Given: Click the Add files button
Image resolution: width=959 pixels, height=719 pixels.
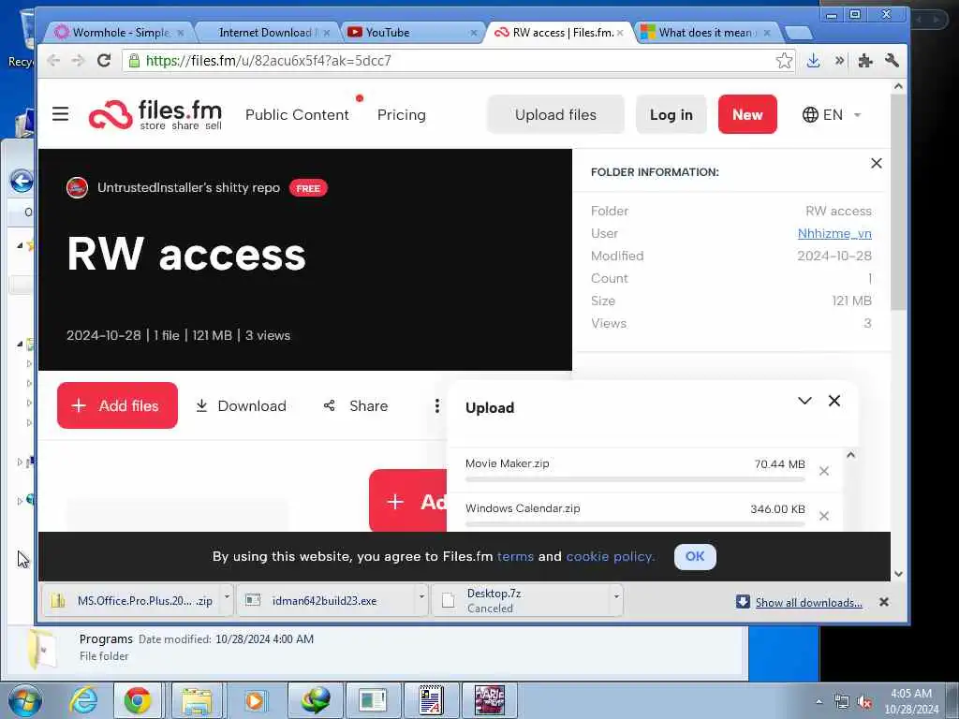Looking at the screenshot, I should pyautogui.click(x=117, y=405).
